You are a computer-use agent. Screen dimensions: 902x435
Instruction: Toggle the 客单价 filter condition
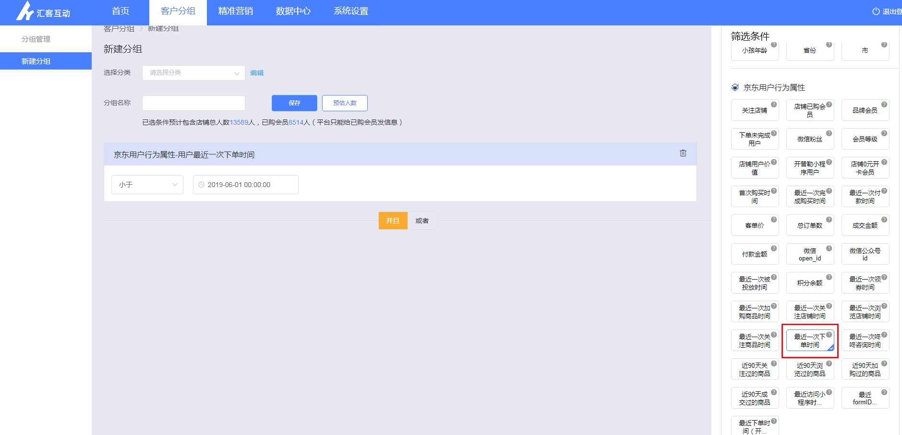[755, 225]
